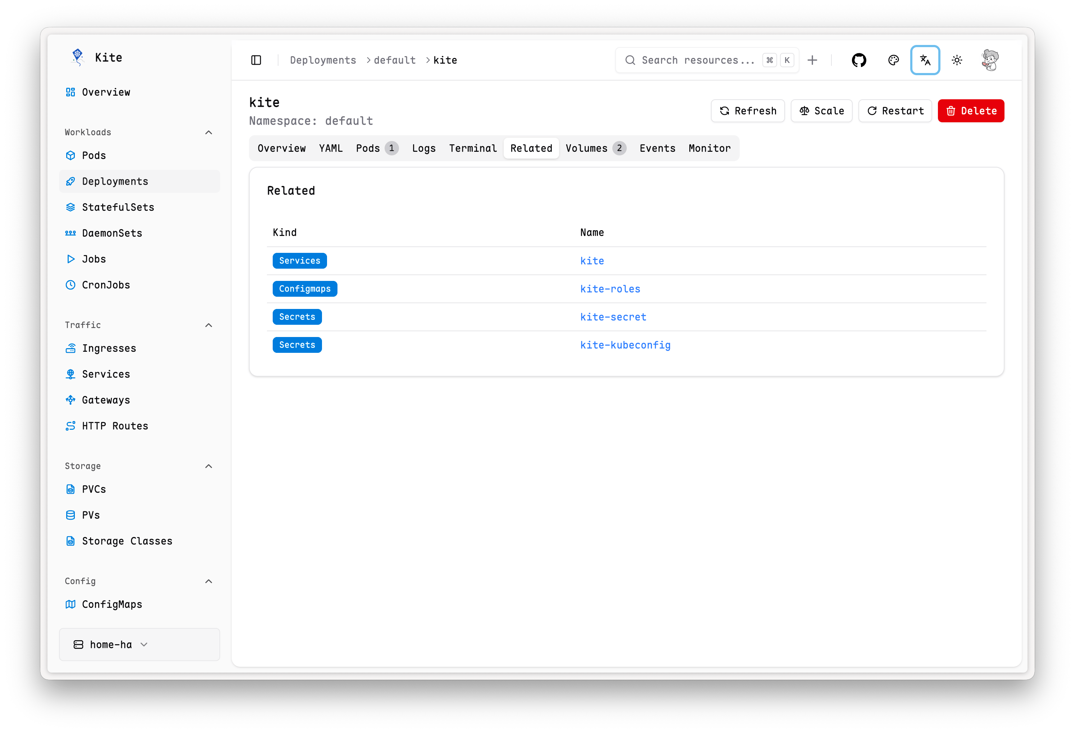Open the GitHub repository icon
Screen dimensions: 1075x733
pos(858,60)
